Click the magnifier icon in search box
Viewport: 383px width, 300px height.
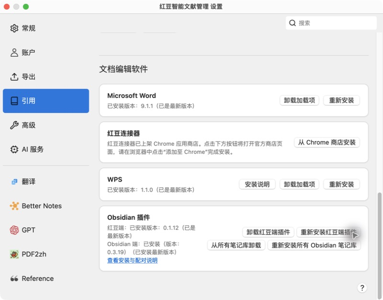(x=293, y=23)
